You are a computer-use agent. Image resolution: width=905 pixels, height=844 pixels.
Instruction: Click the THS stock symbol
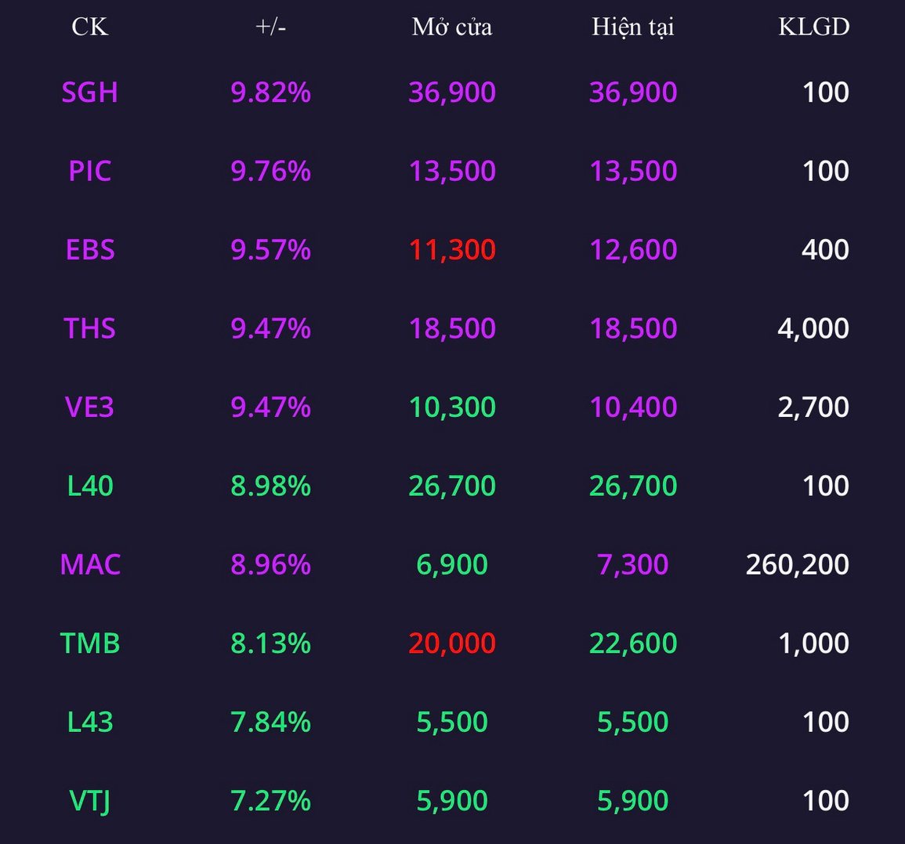tap(89, 328)
